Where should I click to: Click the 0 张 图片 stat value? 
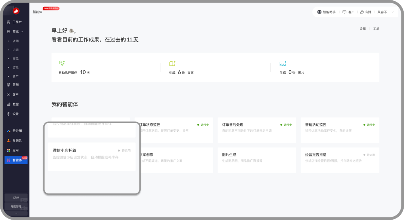296,72
